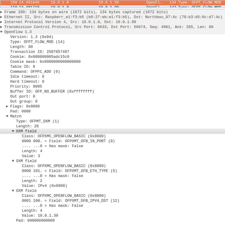Expand the Transmission Control Protocol section

2,27
